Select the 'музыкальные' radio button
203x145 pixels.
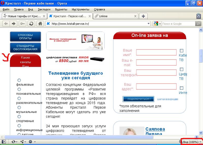click(x=19, y=107)
